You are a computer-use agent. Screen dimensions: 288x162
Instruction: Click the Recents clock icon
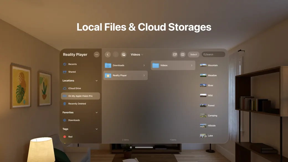coord(65,64)
